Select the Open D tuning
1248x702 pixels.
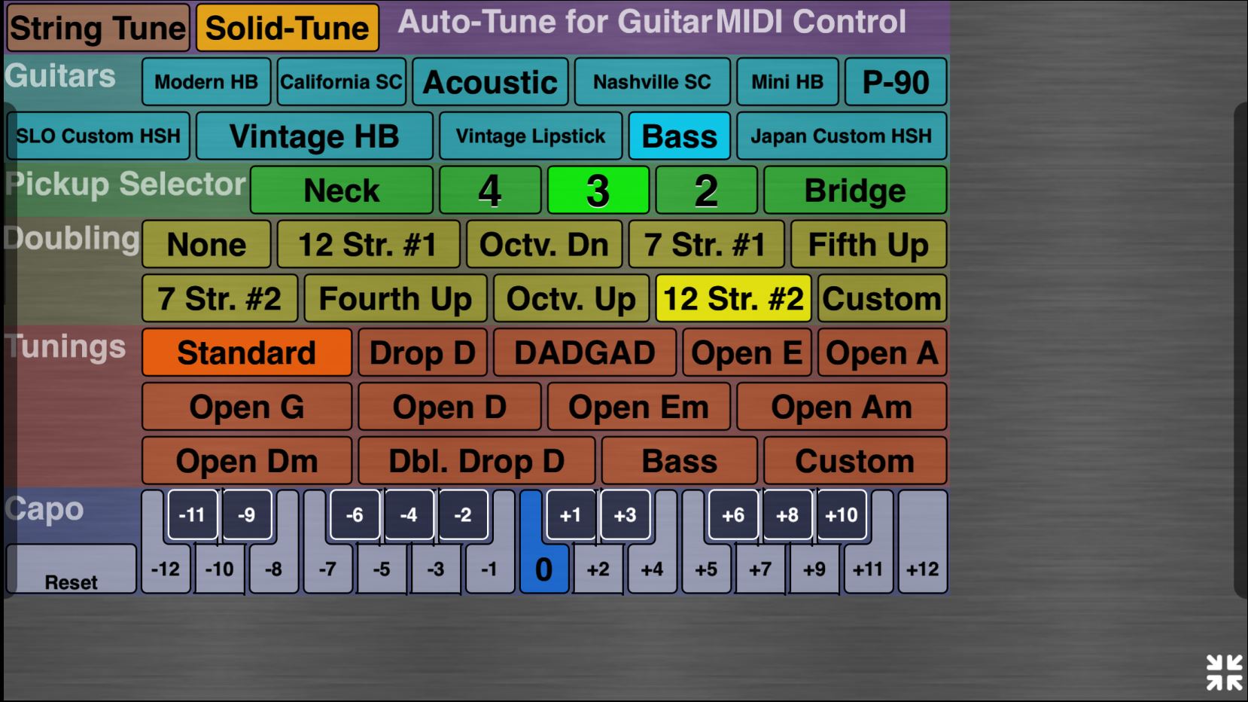[449, 407]
